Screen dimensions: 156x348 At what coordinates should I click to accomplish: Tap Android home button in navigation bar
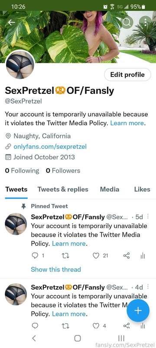point(77,338)
